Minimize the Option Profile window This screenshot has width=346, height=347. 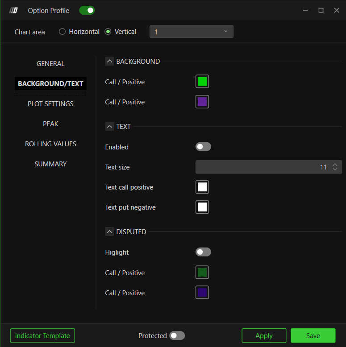click(x=305, y=10)
